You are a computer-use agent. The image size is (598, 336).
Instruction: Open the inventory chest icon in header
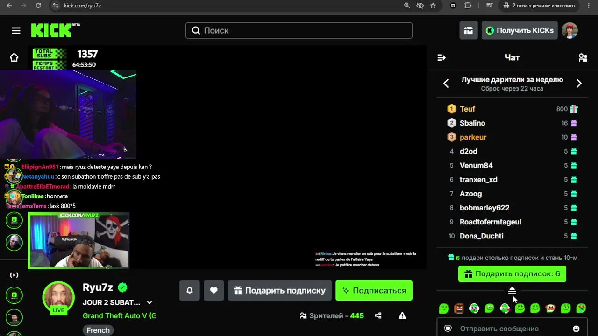point(468,31)
